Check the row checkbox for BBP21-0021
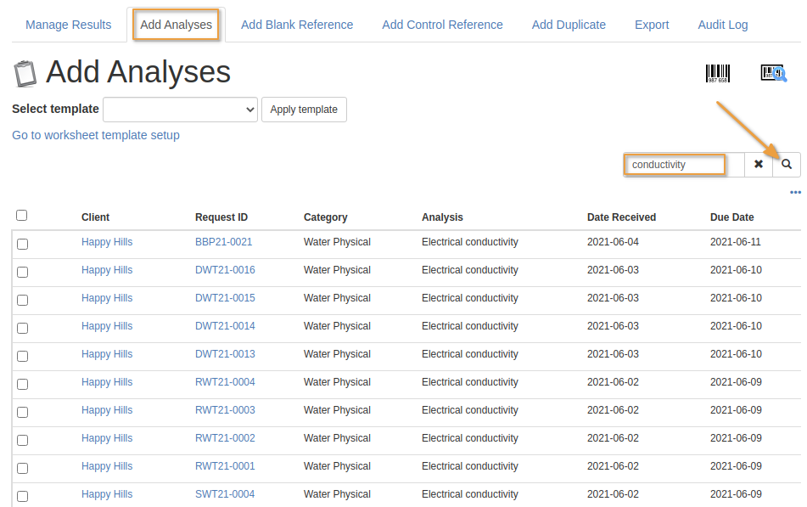The width and height of the screenshot is (807, 507). (x=23, y=243)
